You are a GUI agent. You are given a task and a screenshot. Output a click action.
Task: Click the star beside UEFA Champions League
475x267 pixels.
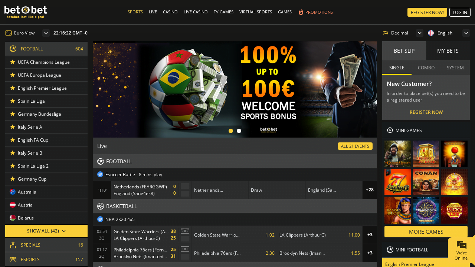(x=13, y=62)
